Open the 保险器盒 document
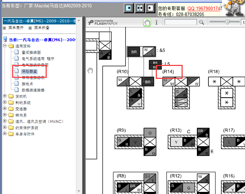This screenshot has width=245, height=194. click(x=29, y=71)
